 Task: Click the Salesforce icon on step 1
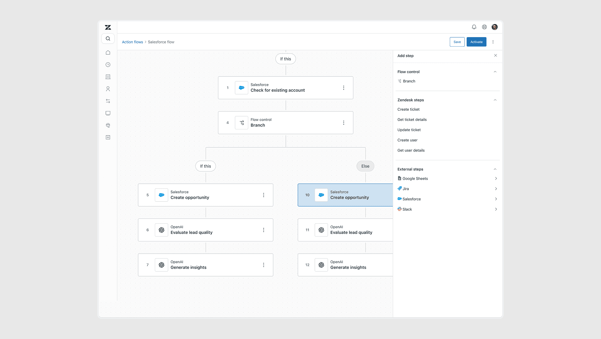pos(241,88)
